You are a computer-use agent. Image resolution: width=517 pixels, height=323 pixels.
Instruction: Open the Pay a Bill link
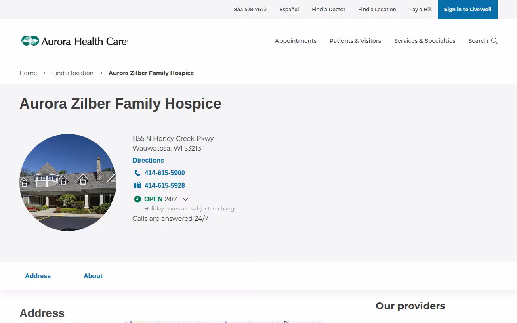(420, 9)
